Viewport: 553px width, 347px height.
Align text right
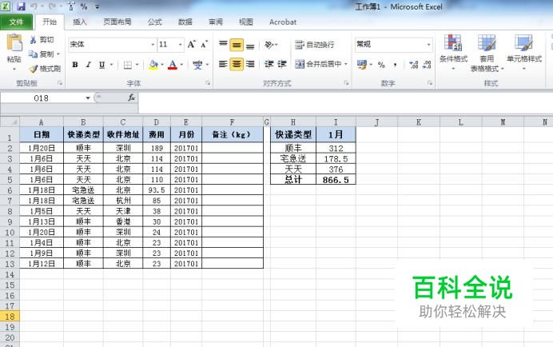tap(250, 64)
